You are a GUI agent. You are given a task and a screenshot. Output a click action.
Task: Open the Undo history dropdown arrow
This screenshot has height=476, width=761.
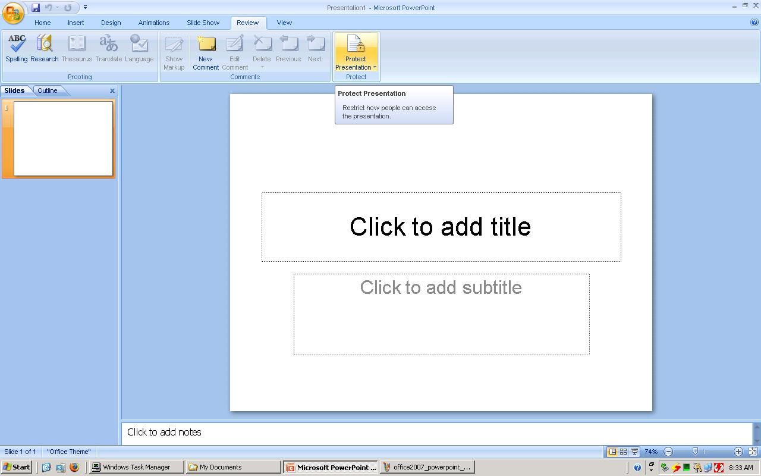point(57,8)
